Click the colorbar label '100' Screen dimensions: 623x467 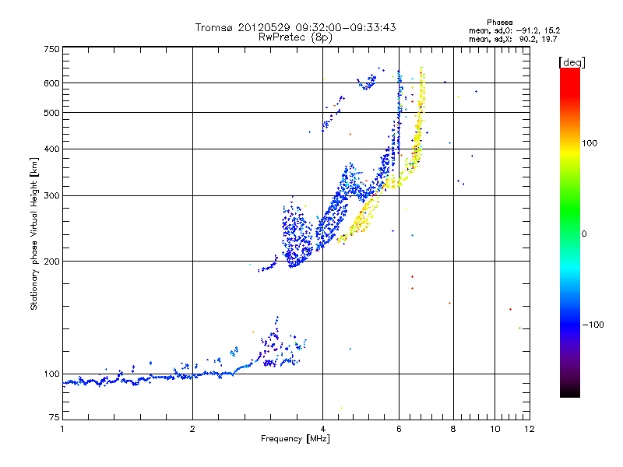[590, 143]
